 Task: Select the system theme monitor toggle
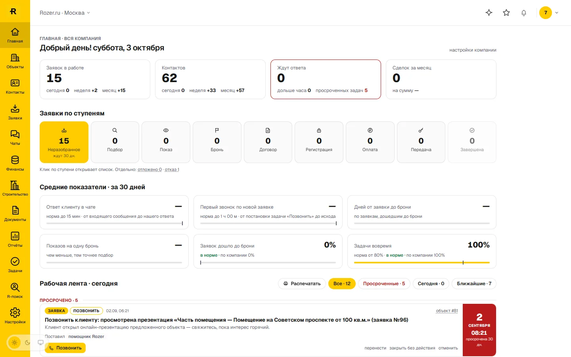point(40,342)
